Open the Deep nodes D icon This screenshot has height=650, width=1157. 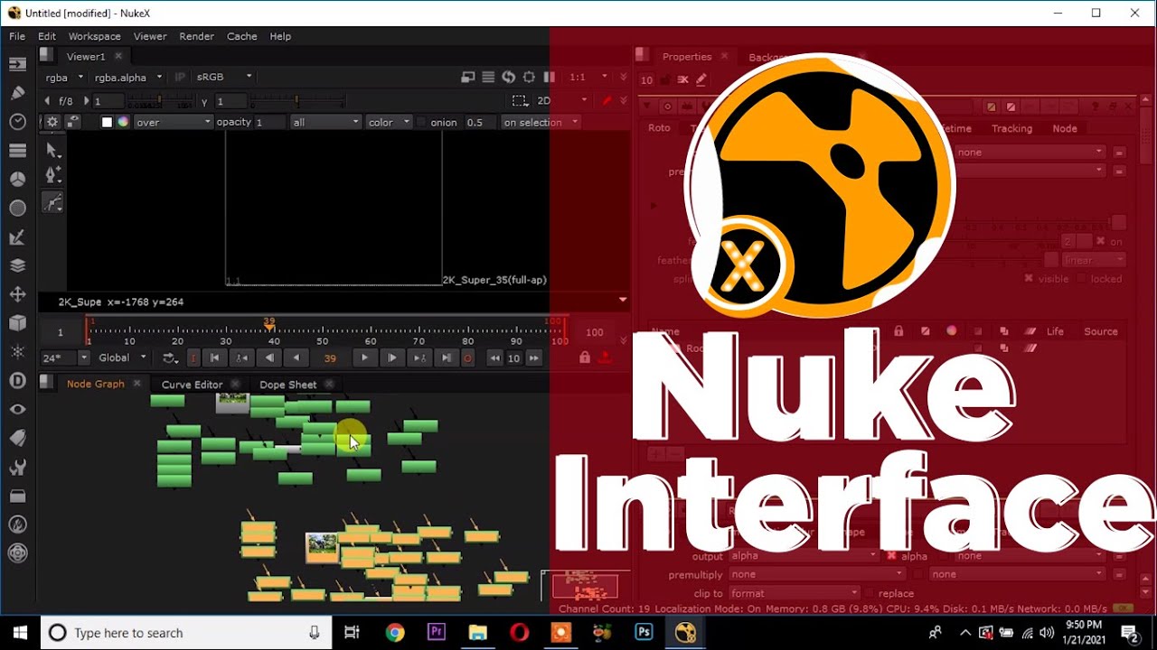pos(17,380)
